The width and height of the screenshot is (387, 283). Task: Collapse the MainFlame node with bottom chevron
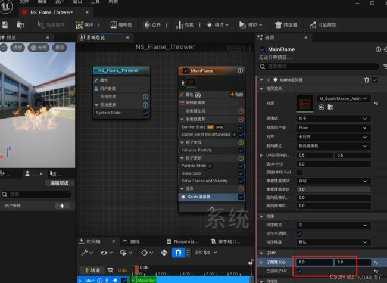point(212,208)
